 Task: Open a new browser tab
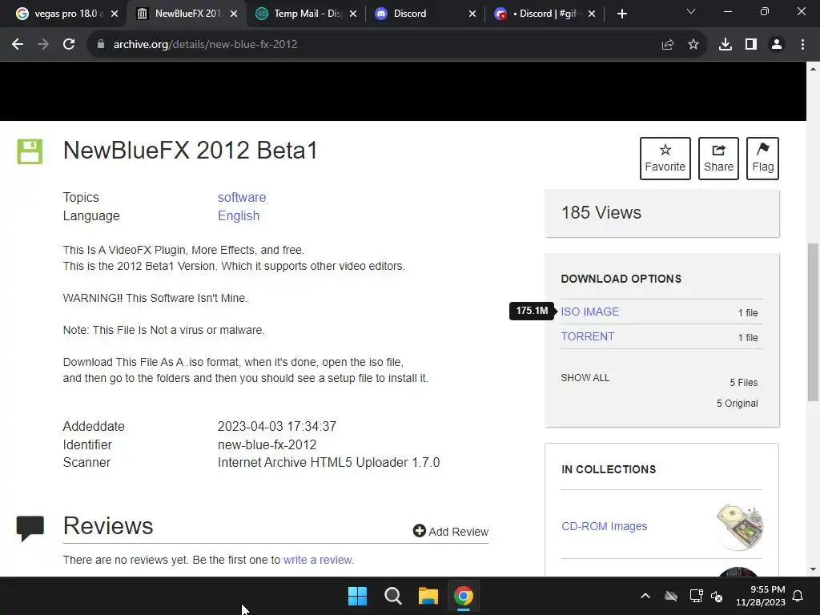(x=621, y=14)
